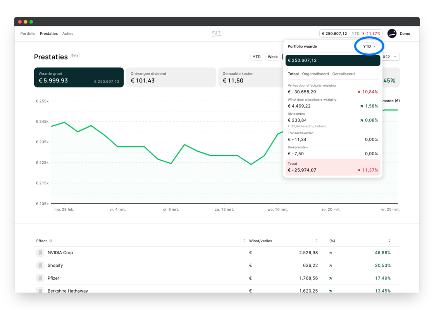Open the portfolio value summary pill in header

[x=351, y=34]
